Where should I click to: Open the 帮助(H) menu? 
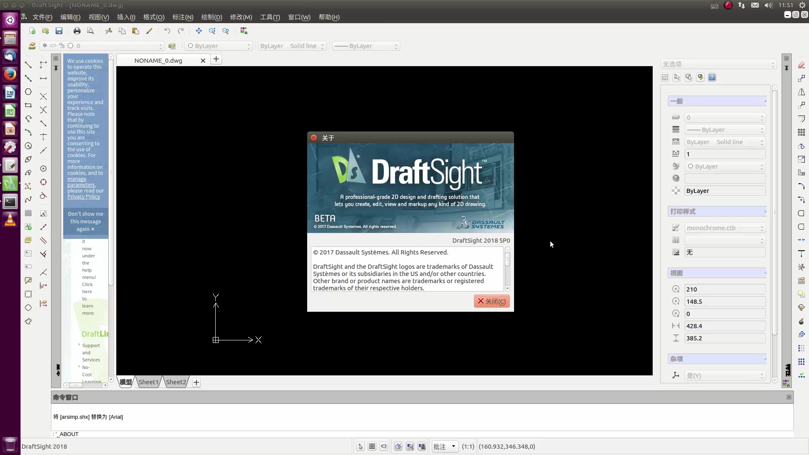point(329,17)
